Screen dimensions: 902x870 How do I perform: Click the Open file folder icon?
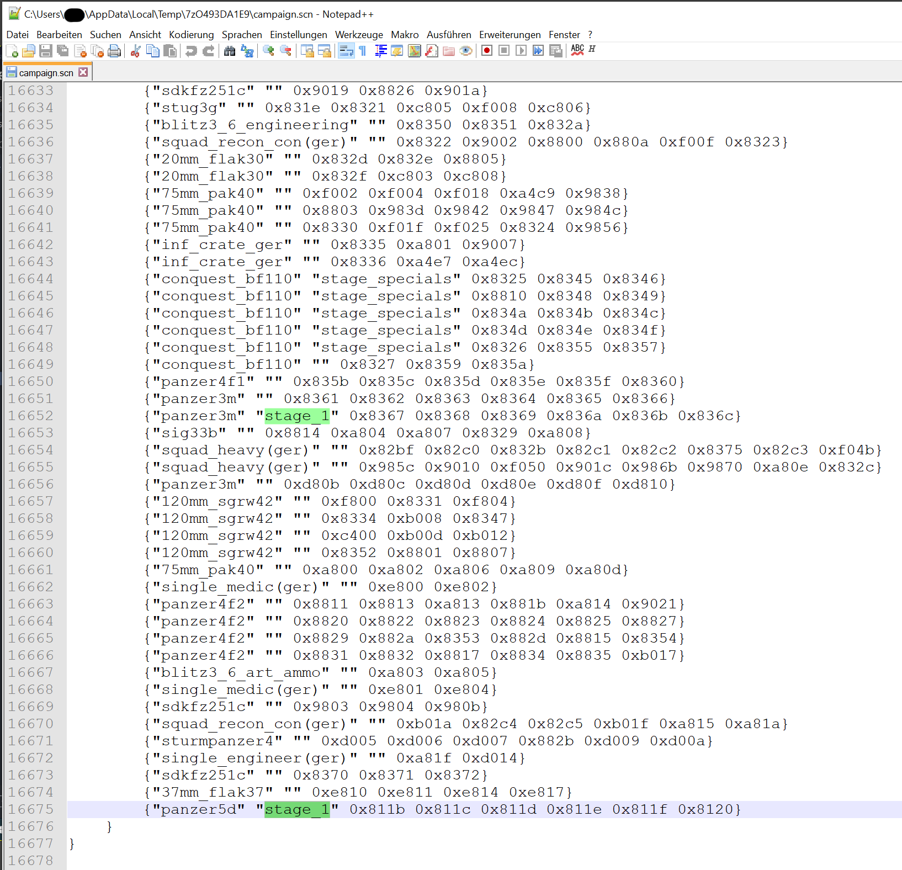click(29, 51)
